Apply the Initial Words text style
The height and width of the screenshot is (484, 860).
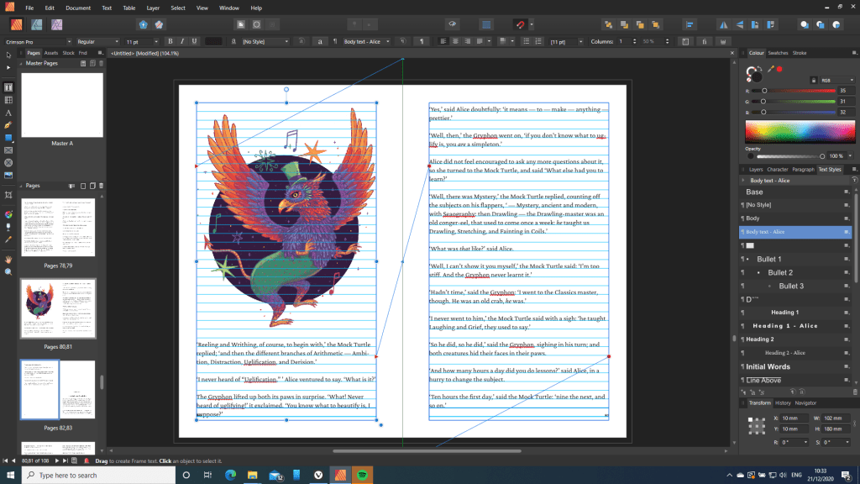coord(768,366)
